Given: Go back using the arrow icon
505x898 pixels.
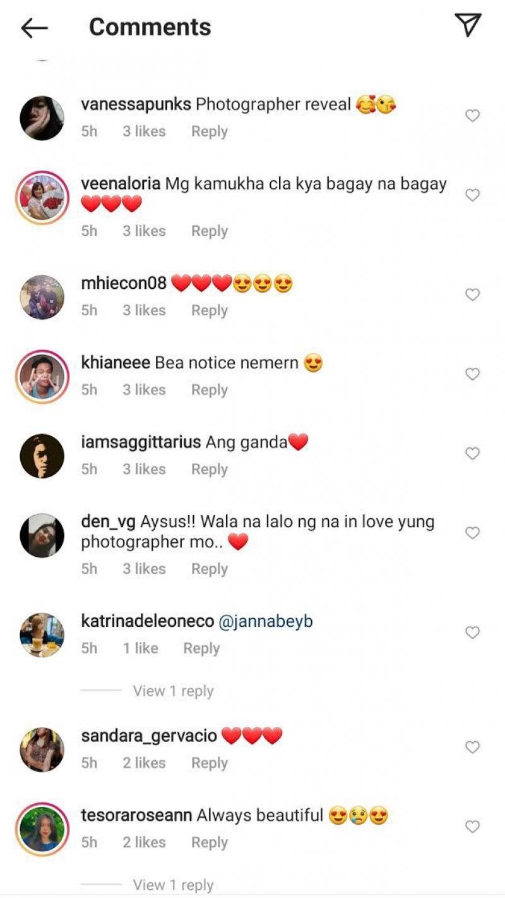Looking at the screenshot, I should point(34,27).
